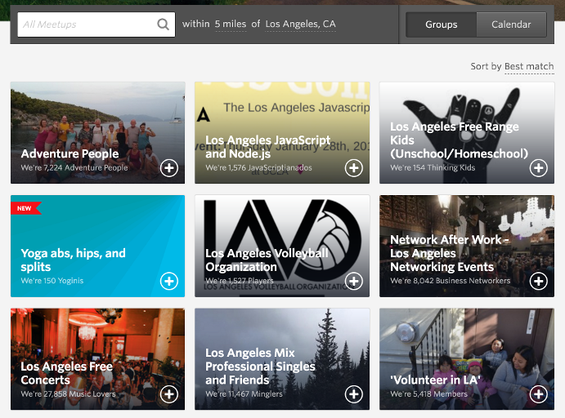Open the 'Volunteer in LA' title
Image resolution: width=565 pixels, height=418 pixels.
(x=436, y=380)
